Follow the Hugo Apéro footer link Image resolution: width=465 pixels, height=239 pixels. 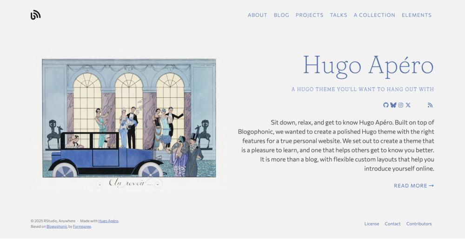click(108, 221)
